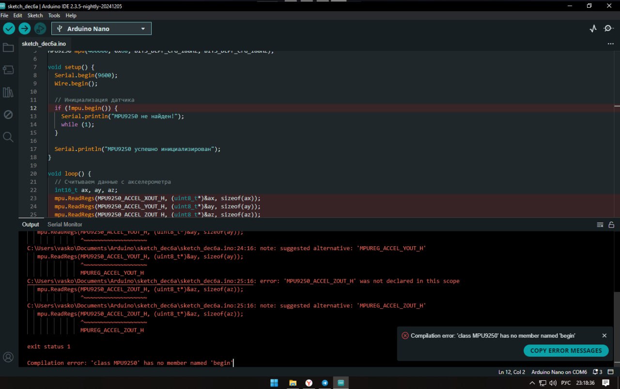The image size is (620, 389).
Task: Open the Boards Manager sidebar panel
Action: point(8,70)
